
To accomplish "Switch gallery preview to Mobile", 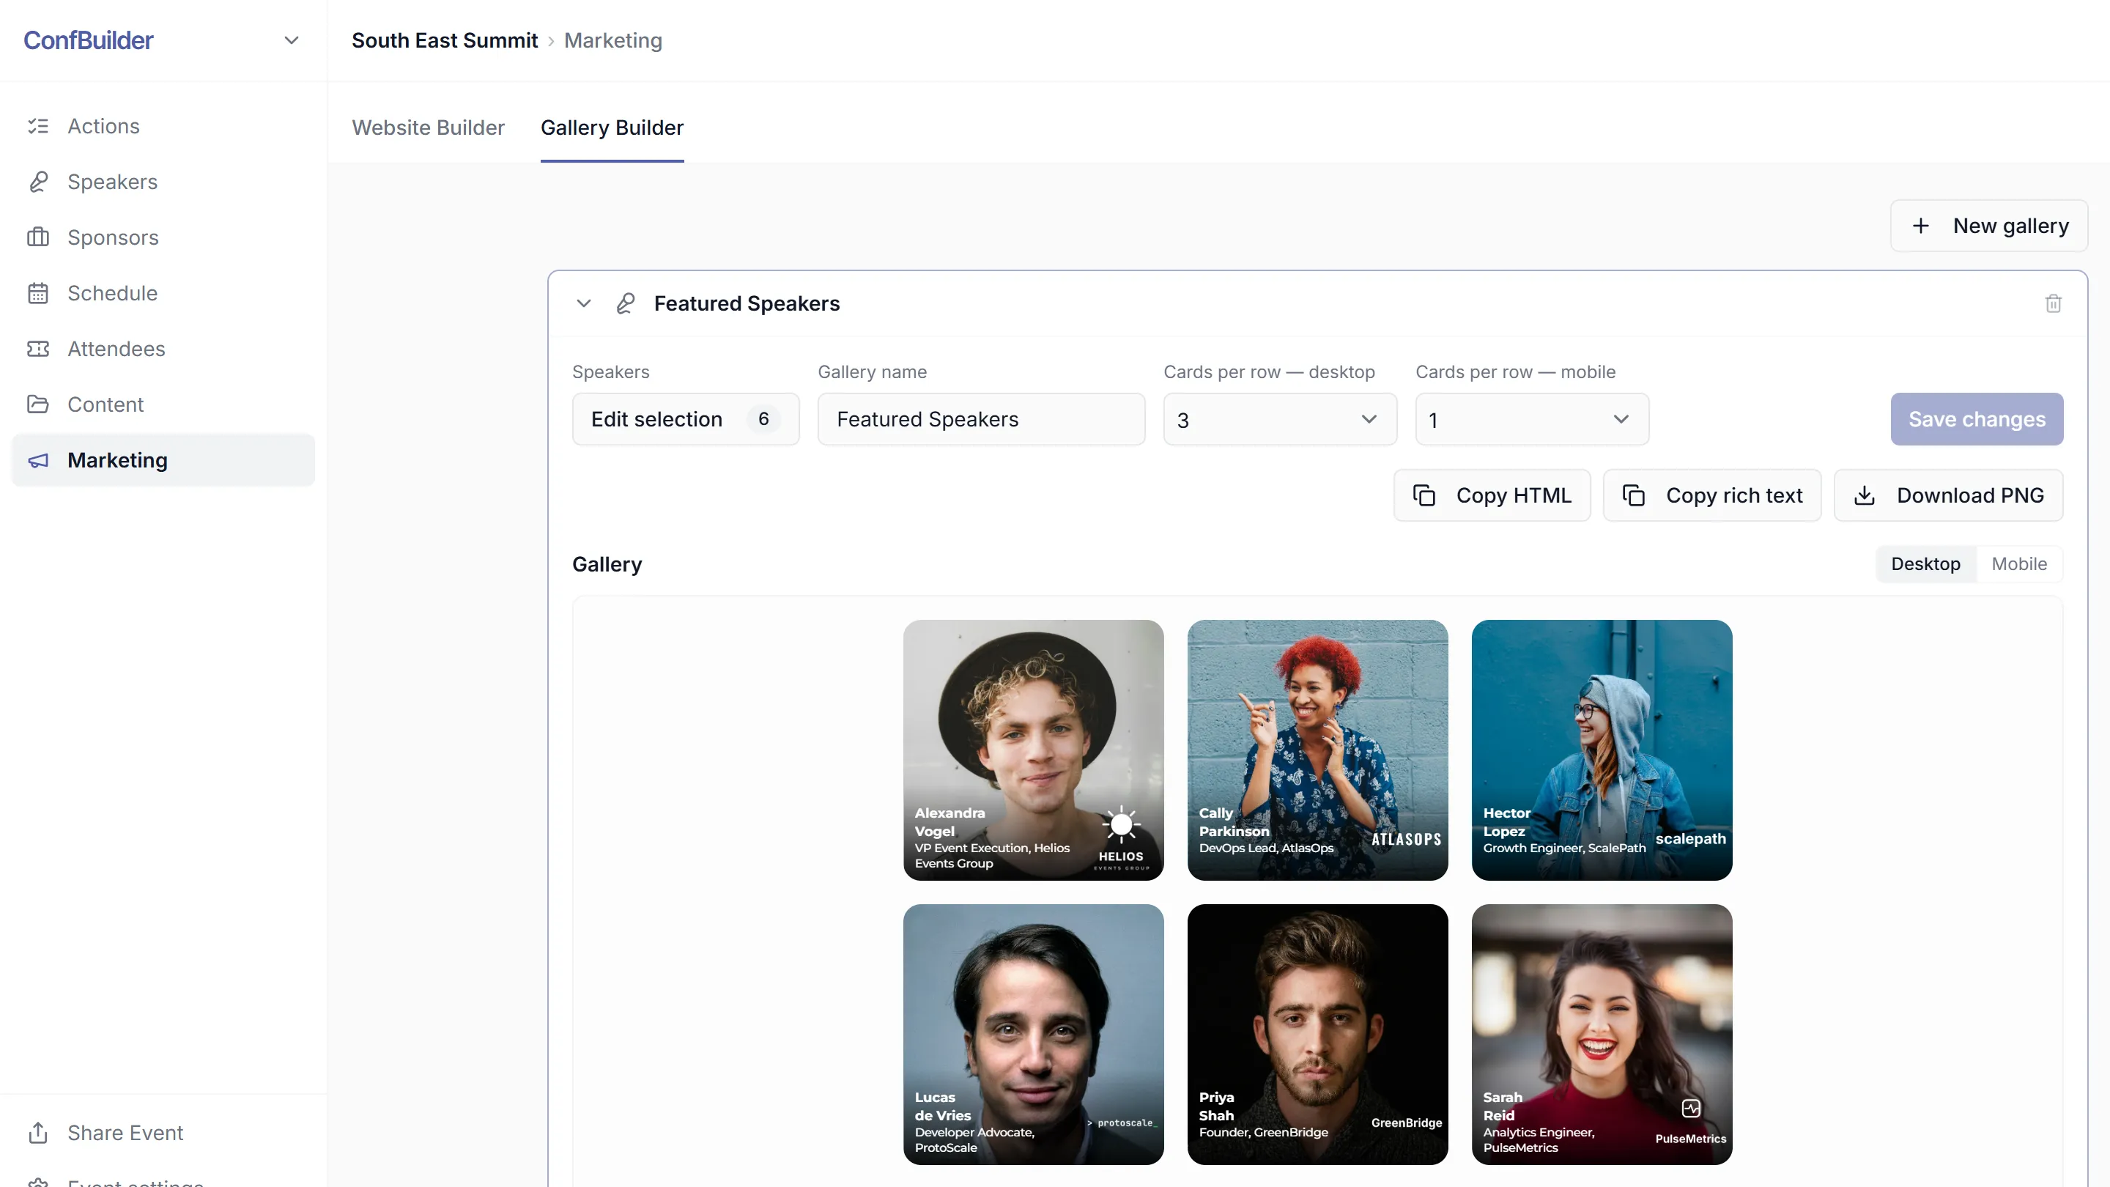I will [2019, 564].
